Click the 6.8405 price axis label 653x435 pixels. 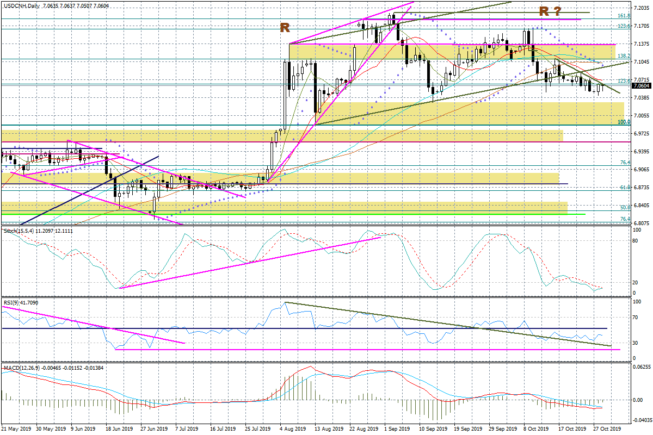641,206
